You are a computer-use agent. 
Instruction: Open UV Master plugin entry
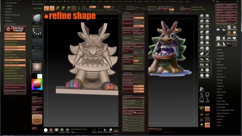tap(9, 9)
